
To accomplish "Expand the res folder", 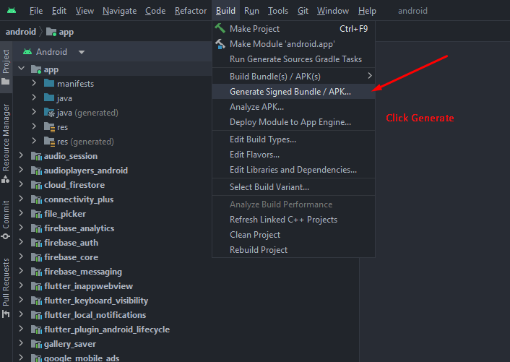I will 34,127.
